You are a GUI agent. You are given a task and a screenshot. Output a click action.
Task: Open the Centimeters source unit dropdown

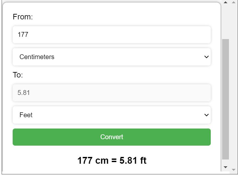click(112, 57)
